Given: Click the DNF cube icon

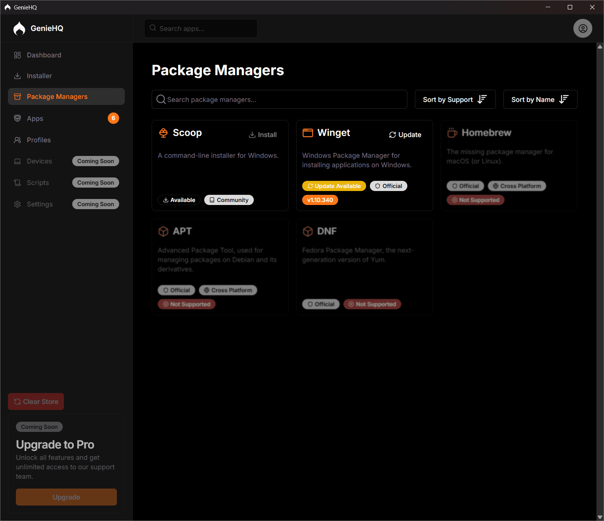Looking at the screenshot, I should [x=308, y=231].
